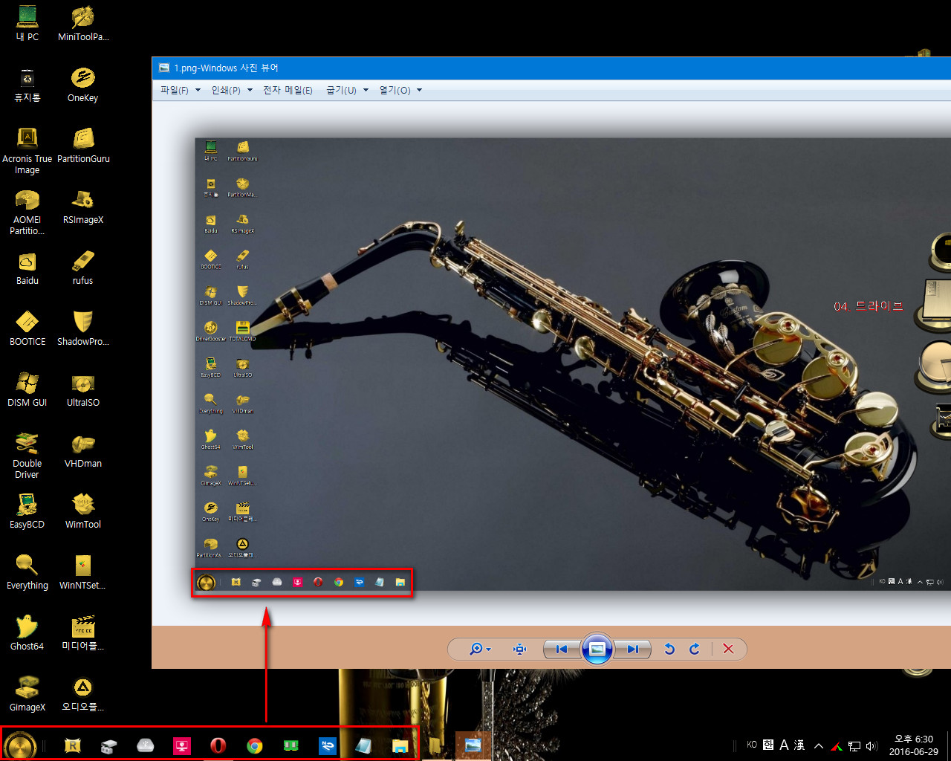Image resolution: width=951 pixels, height=761 pixels.
Task: Select the RSImageX desktop shortcut
Action: point(83,206)
